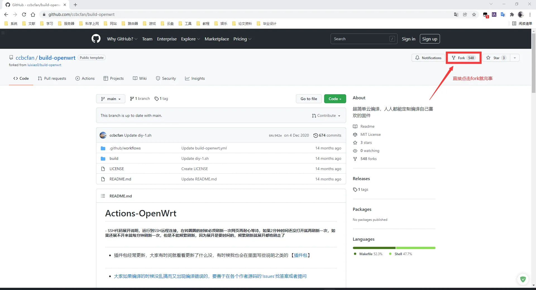Click the Languages Makefile/Shell color bar
Viewport: 536px width, 290px height.
point(394,248)
